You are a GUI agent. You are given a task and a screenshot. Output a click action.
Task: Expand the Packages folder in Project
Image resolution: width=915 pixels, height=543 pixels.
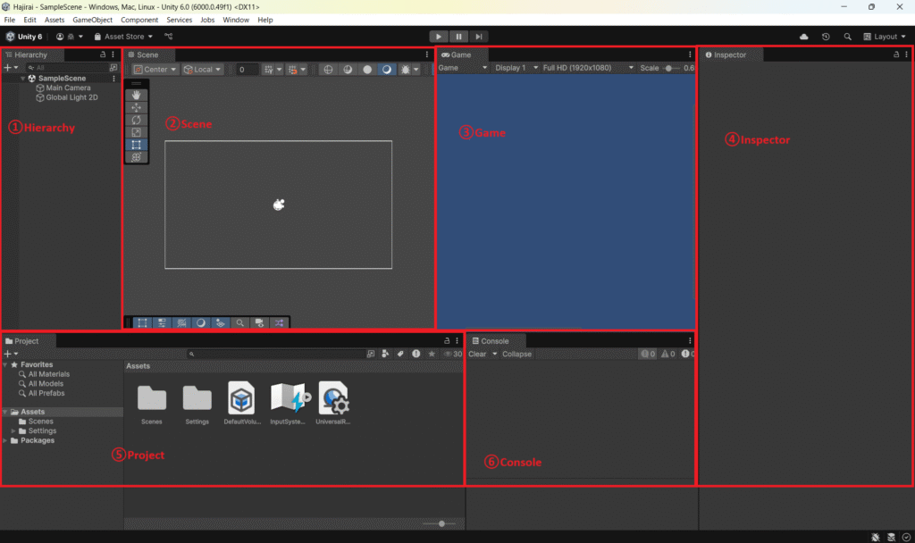point(5,440)
